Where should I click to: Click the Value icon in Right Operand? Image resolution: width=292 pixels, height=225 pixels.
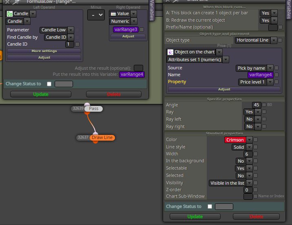(113, 14)
